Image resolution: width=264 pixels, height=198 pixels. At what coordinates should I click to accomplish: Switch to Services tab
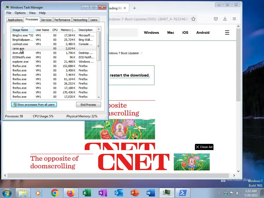(46, 20)
